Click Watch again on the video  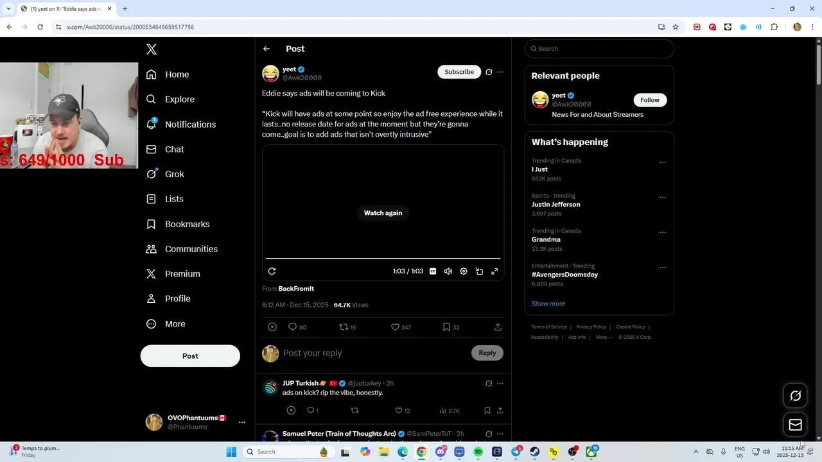coord(383,213)
